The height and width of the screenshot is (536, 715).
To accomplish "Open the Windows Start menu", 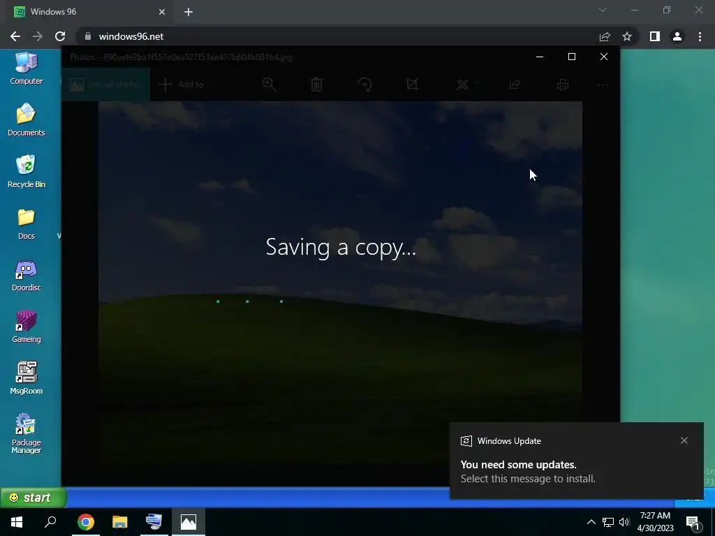I will pyautogui.click(x=17, y=522).
